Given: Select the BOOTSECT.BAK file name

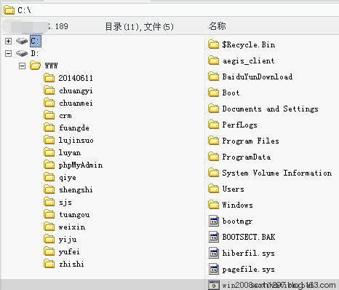Looking at the screenshot, I should point(249,237).
